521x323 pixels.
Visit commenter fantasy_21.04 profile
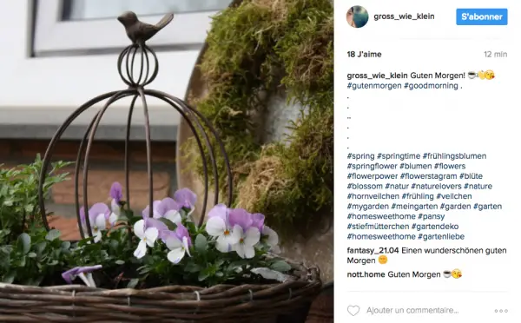(x=373, y=251)
